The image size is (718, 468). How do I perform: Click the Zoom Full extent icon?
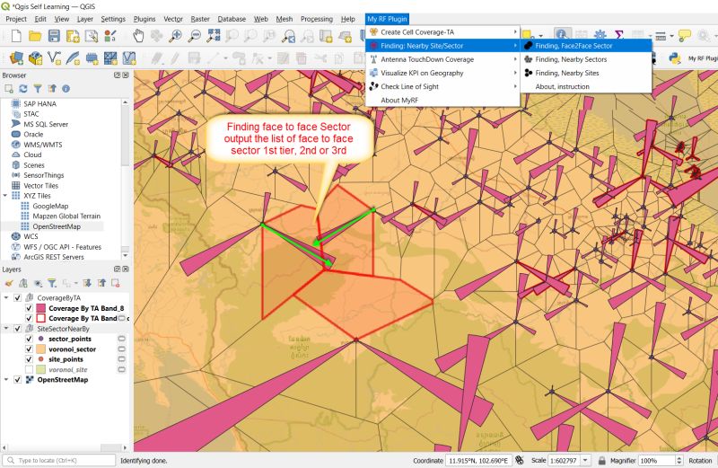pos(214,36)
